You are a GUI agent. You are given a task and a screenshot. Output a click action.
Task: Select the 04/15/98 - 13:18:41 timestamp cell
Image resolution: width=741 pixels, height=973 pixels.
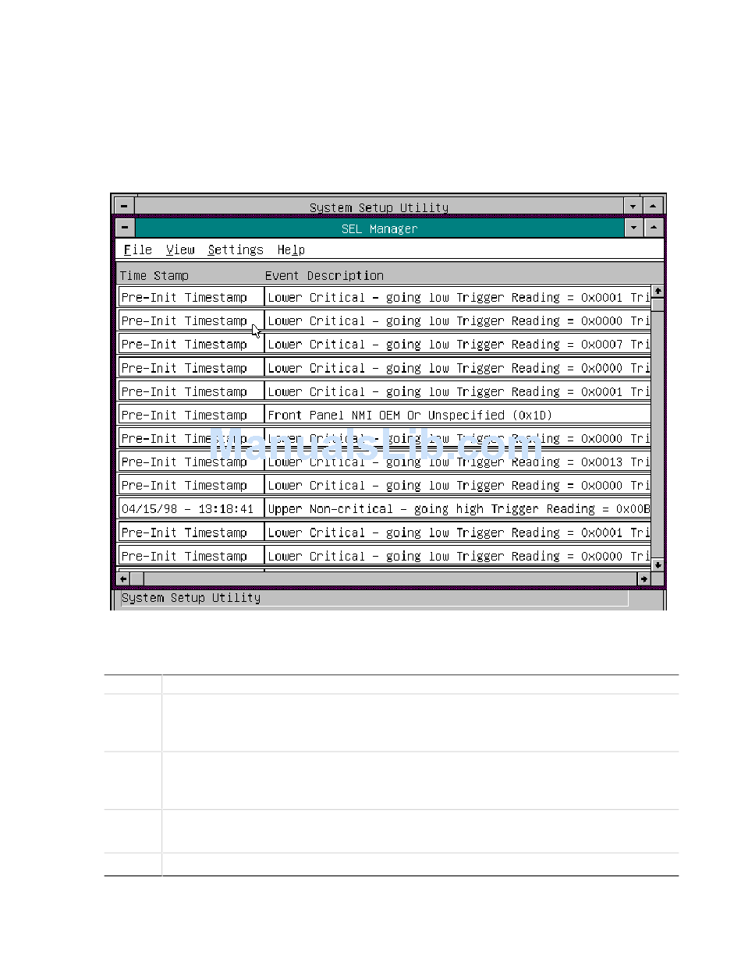pos(191,508)
